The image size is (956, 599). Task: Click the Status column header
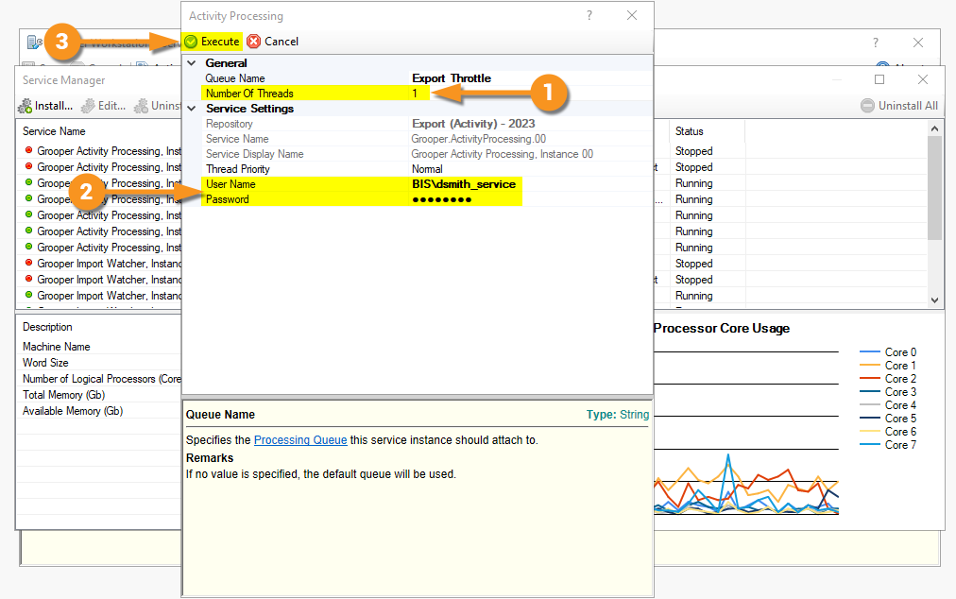(689, 131)
